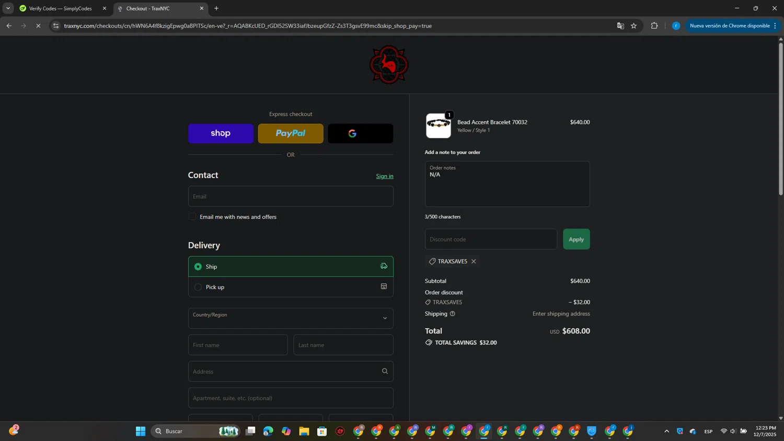
Task: Open Chrome extensions puzzle icon
Action: tap(654, 26)
